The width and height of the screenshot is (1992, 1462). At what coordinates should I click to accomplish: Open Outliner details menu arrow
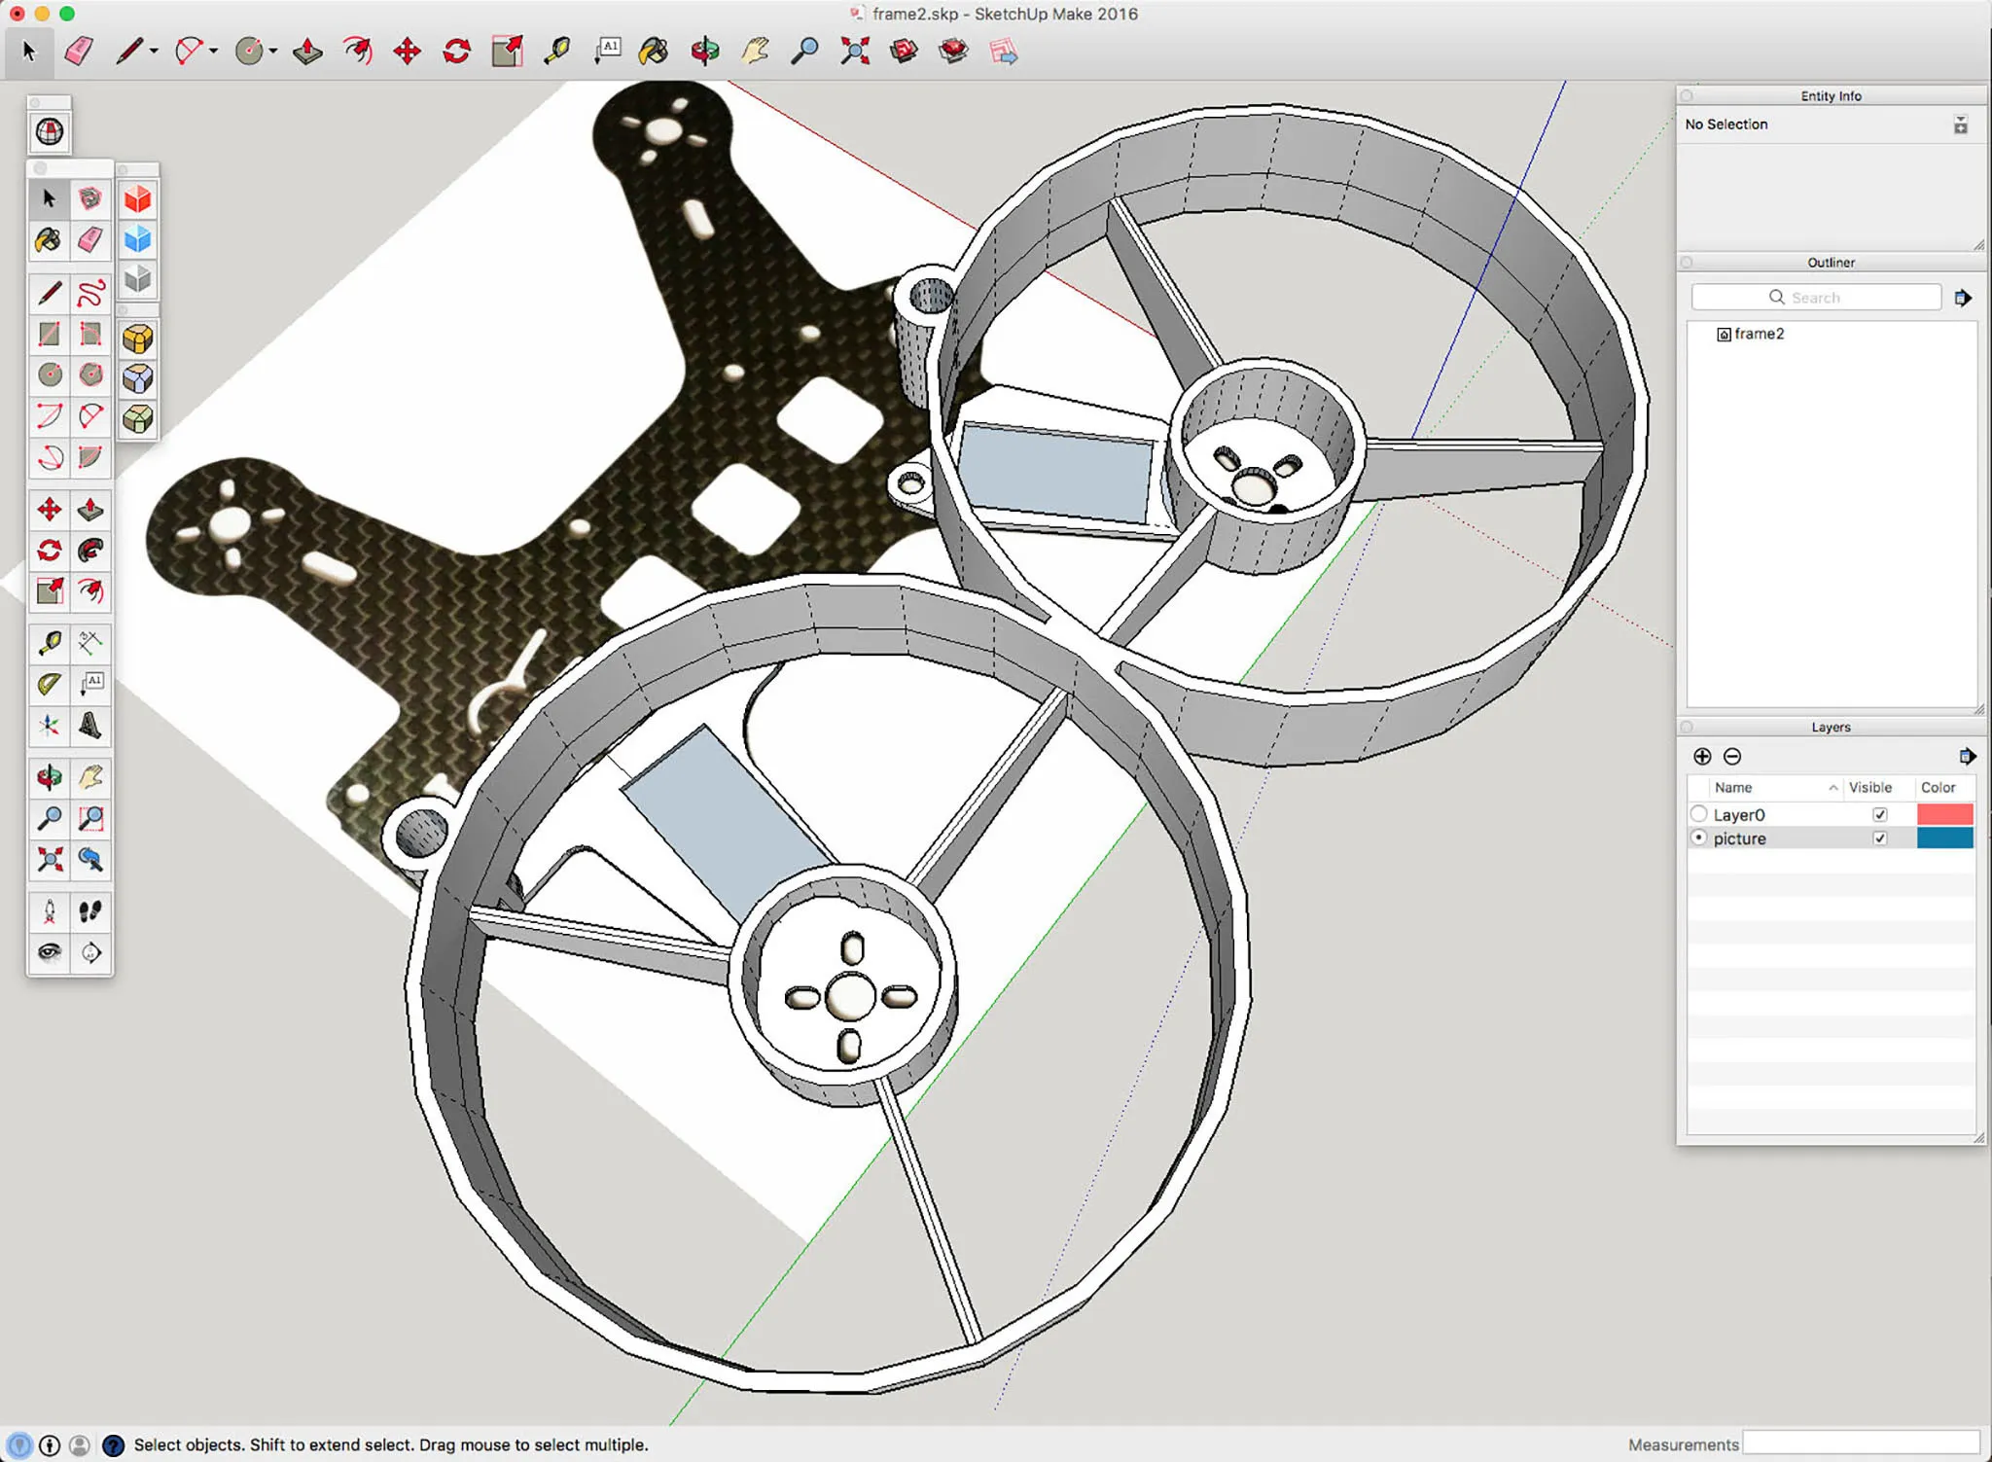pos(1963,298)
